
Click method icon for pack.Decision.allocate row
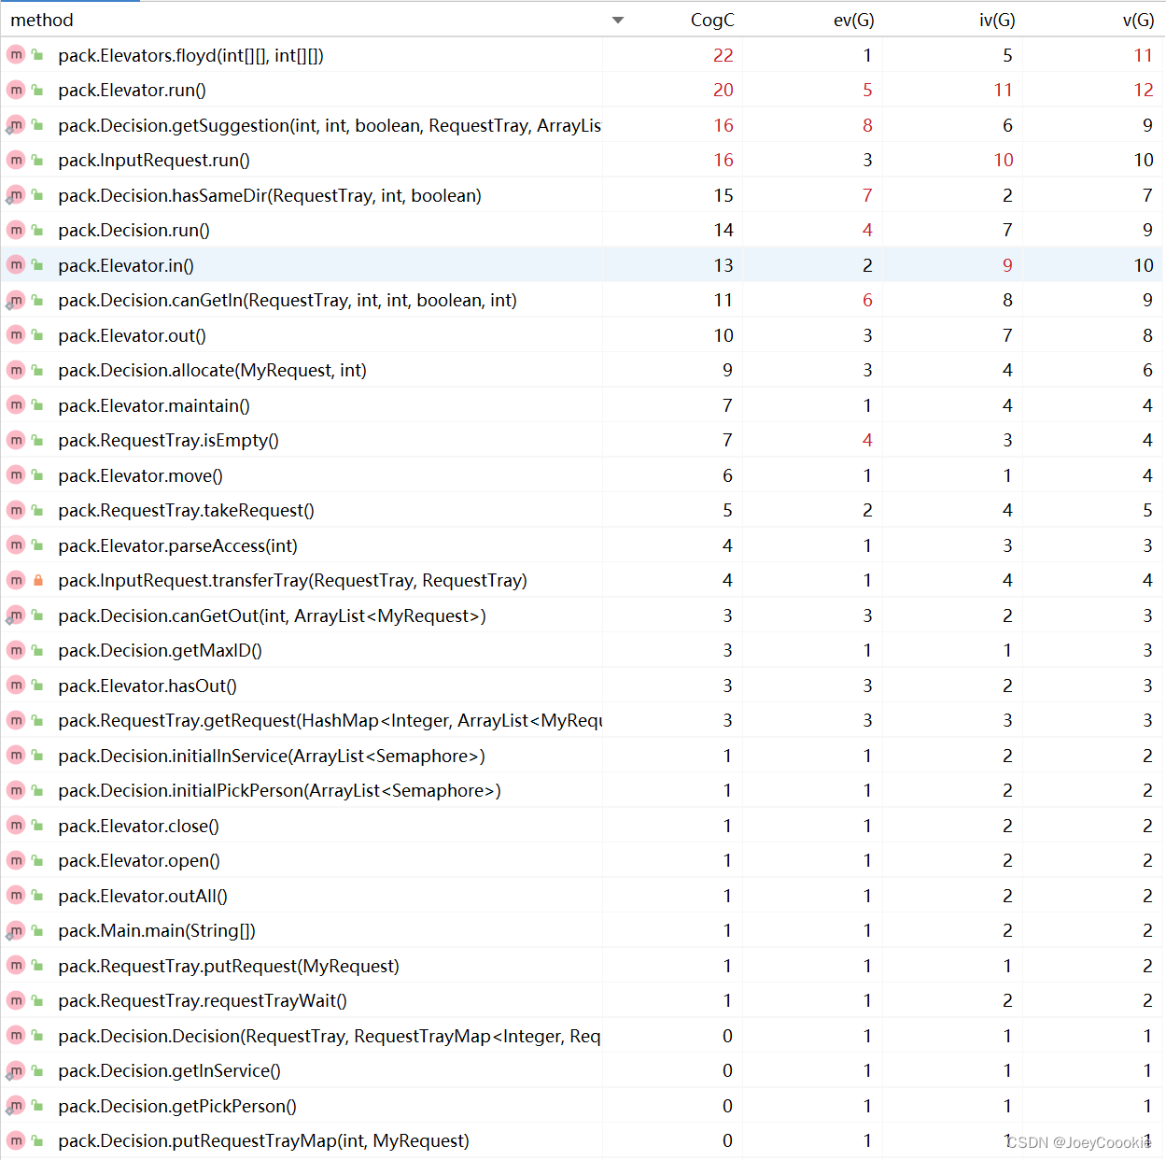[16, 370]
